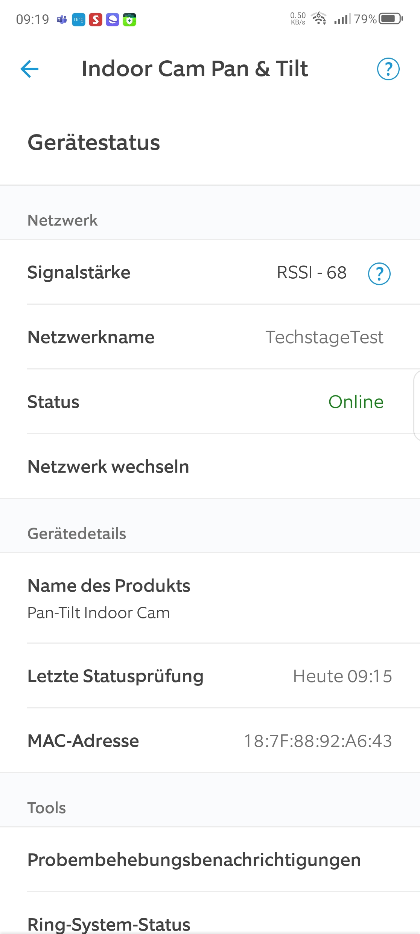Tap the Teams notification icon
The image size is (420, 934).
coord(62,20)
